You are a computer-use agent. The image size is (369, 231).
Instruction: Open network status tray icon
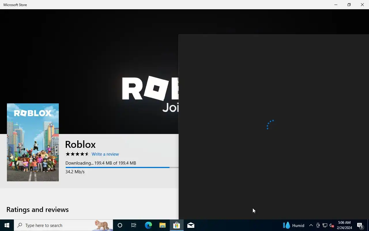pos(325,226)
